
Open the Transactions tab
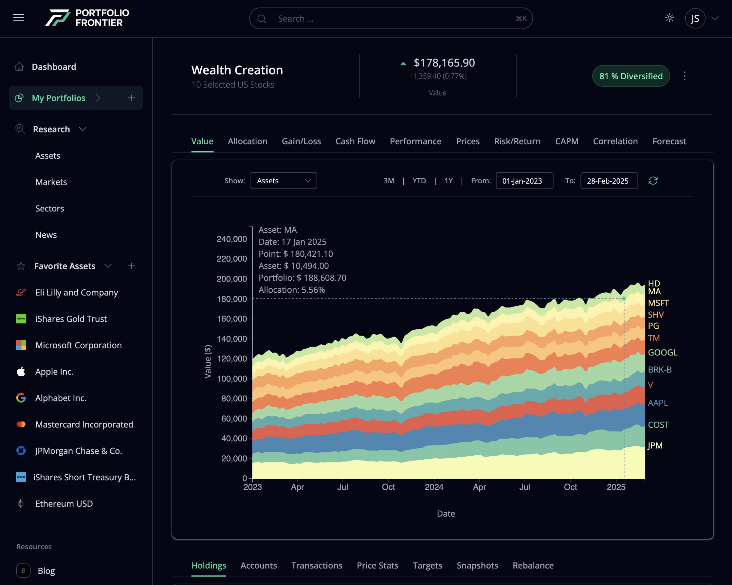[x=317, y=565]
